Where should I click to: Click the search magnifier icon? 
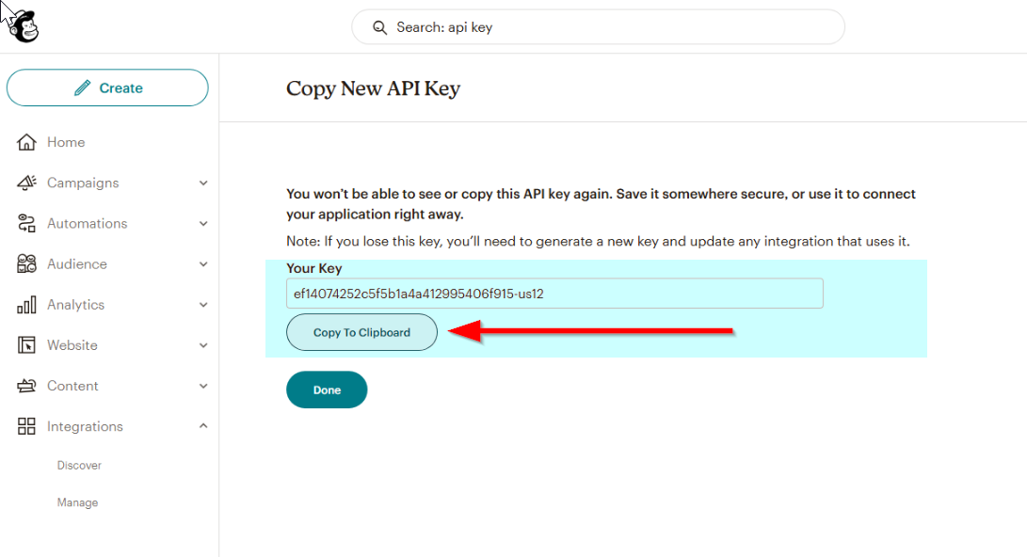coord(379,27)
